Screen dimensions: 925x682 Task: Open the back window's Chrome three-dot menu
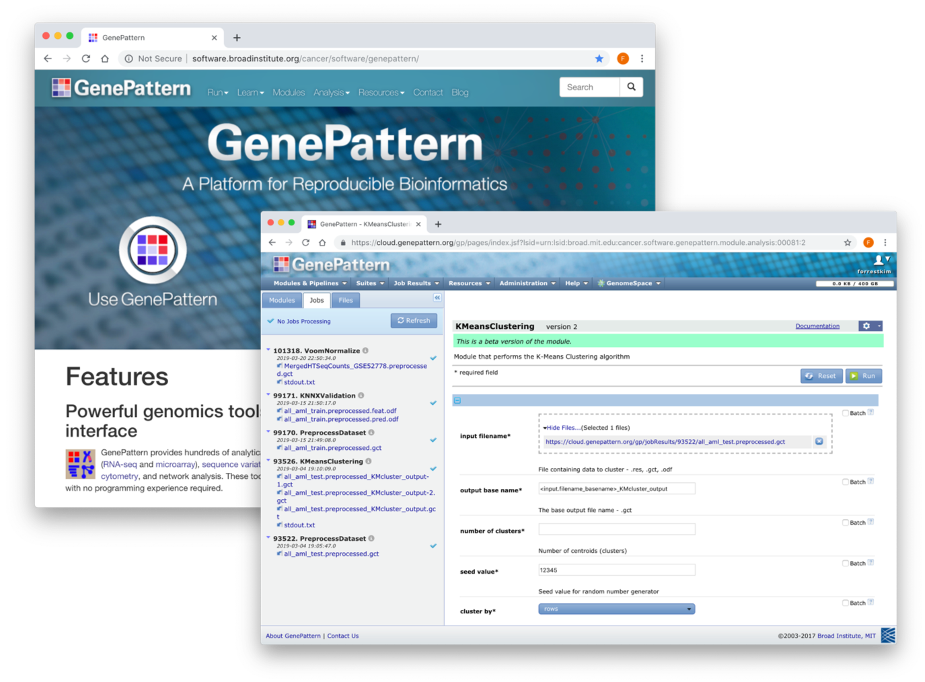point(642,59)
